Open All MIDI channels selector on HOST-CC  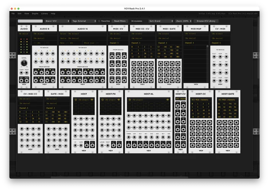point(201,100)
